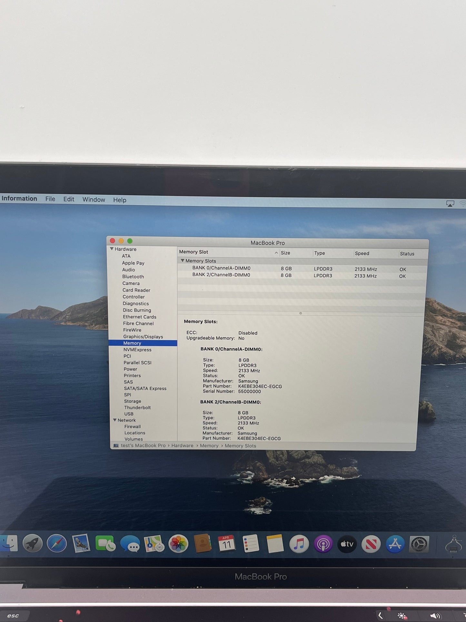
Task: Select USB in the sidebar
Action: pos(129,414)
